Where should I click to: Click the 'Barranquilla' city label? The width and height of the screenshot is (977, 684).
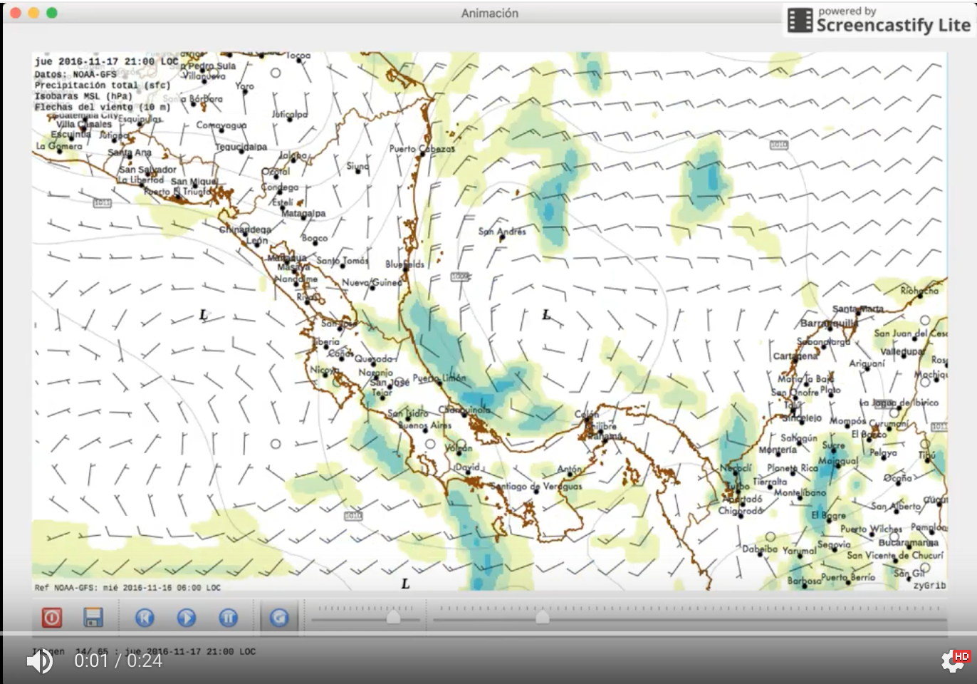pyautogui.click(x=830, y=323)
